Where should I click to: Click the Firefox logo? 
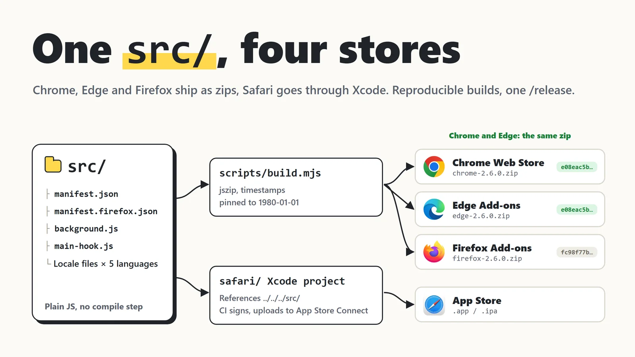(x=434, y=252)
